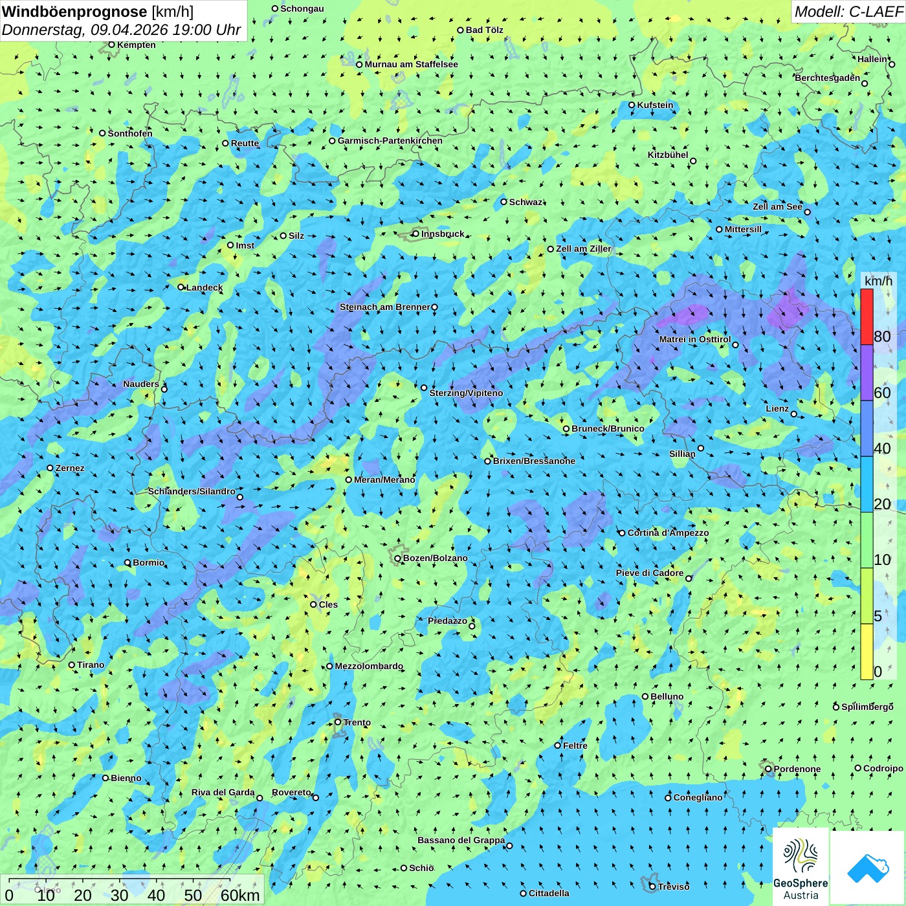Click the Berchtesgaden label
906x906 pixels.
tap(828, 78)
